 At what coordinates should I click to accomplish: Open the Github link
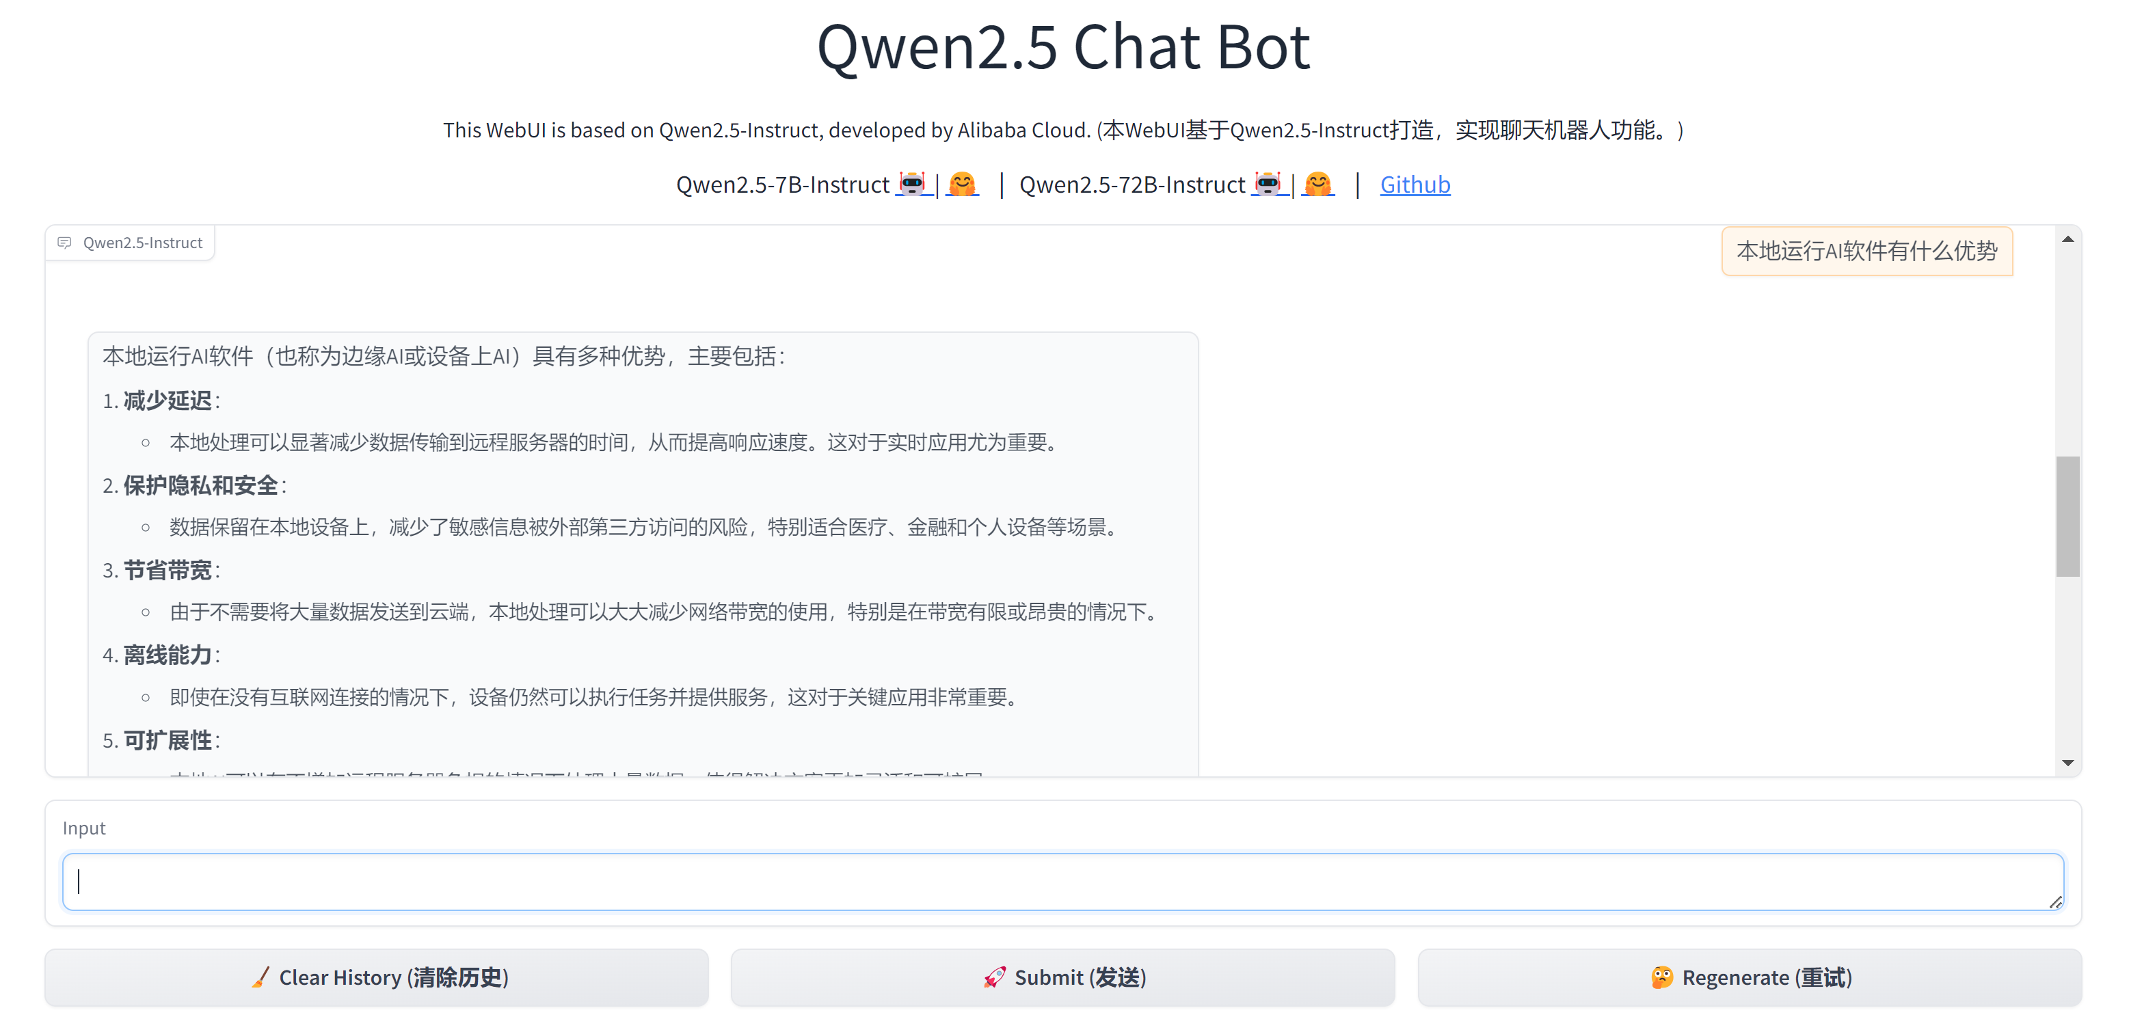click(1415, 184)
